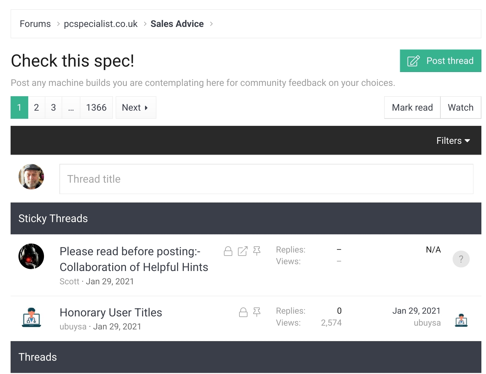Screen dimensions: 486x374
Task: Click the question mark avatar placeholder
Action: pos(461,259)
